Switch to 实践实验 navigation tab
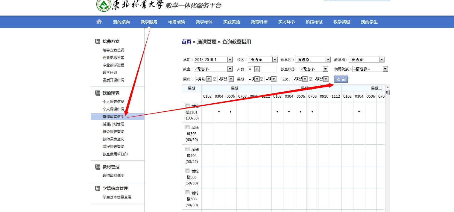 231,22
